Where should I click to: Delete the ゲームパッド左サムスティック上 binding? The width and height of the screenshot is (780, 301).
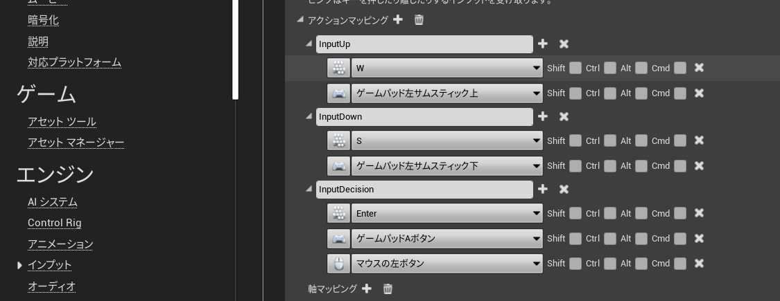699,93
